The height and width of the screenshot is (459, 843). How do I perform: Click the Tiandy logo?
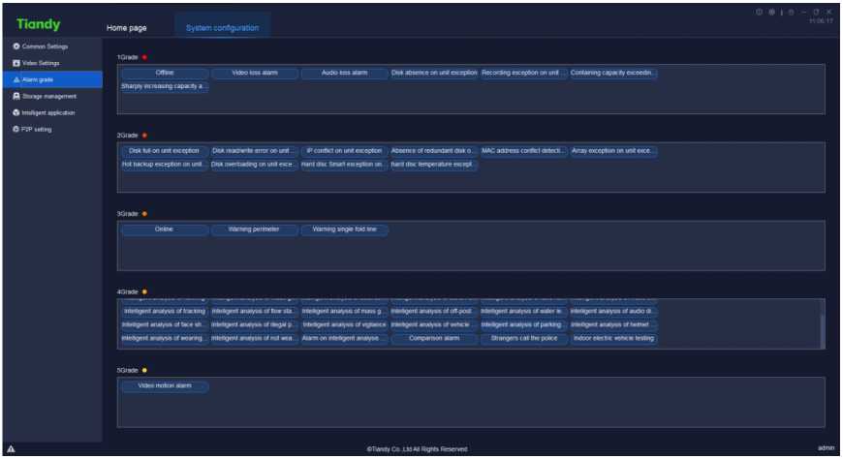(x=38, y=24)
